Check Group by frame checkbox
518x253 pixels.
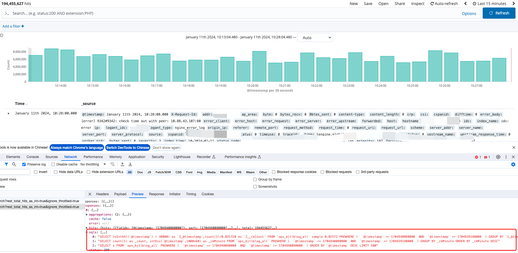point(255,179)
